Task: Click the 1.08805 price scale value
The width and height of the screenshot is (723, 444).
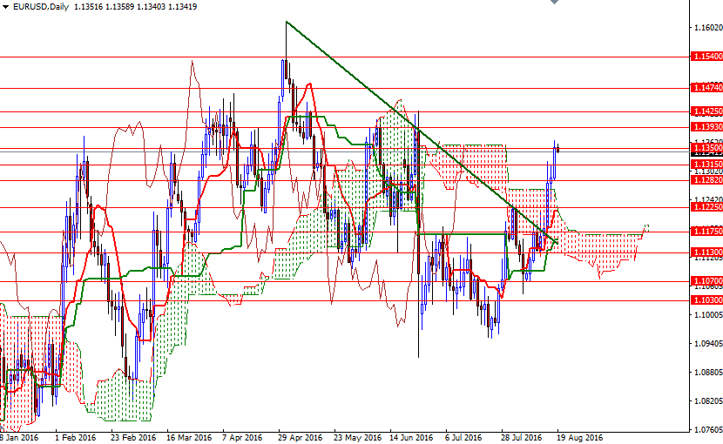Action: (708, 372)
